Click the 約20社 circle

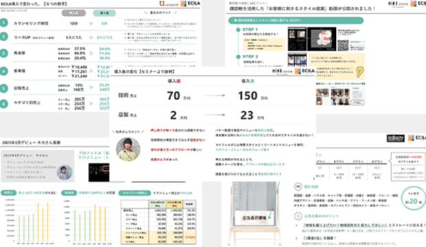coord(414,198)
